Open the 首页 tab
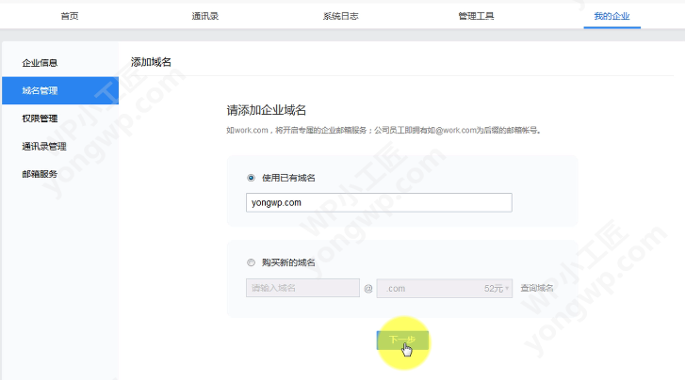Viewport: 685px width, 380px height. tap(69, 16)
